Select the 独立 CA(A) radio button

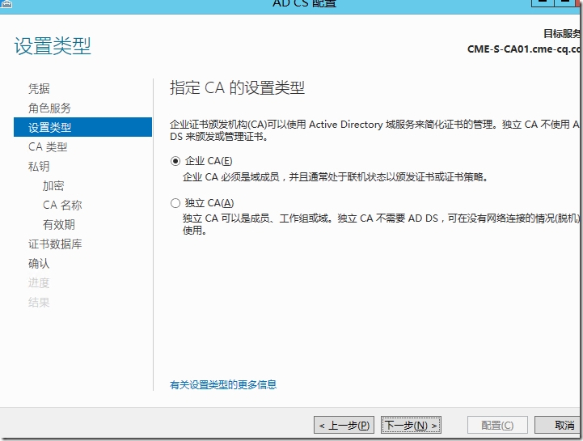pos(175,203)
